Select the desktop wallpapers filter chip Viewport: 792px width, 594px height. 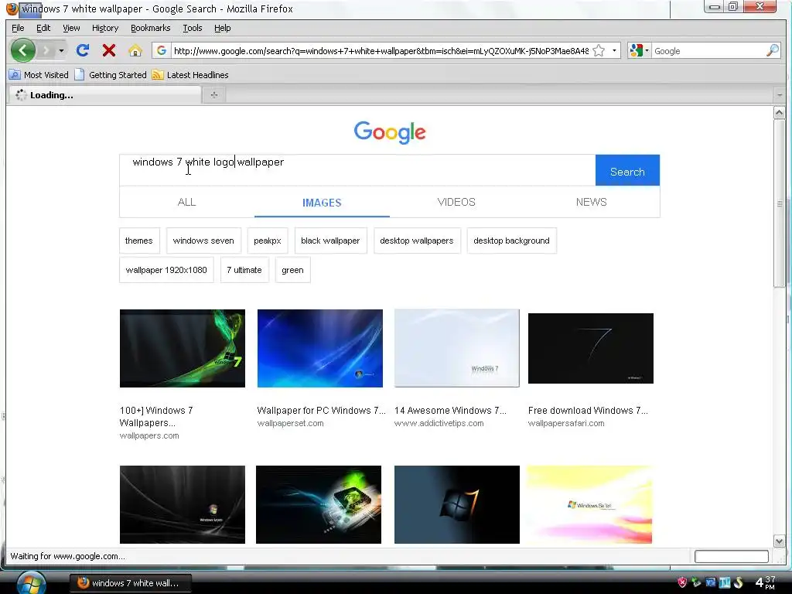point(417,241)
